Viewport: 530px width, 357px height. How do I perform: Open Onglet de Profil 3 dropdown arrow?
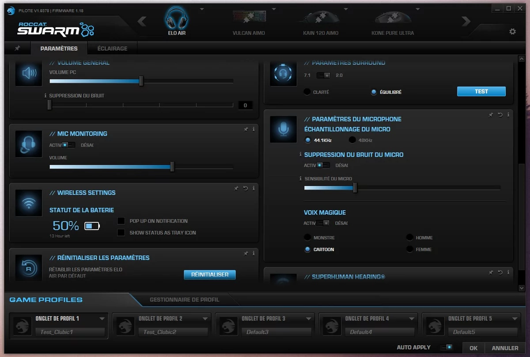tap(308, 319)
